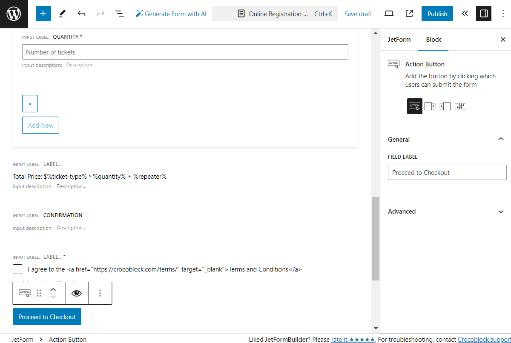Open the Crocoblock support link
511x343 pixels.
coord(484,339)
